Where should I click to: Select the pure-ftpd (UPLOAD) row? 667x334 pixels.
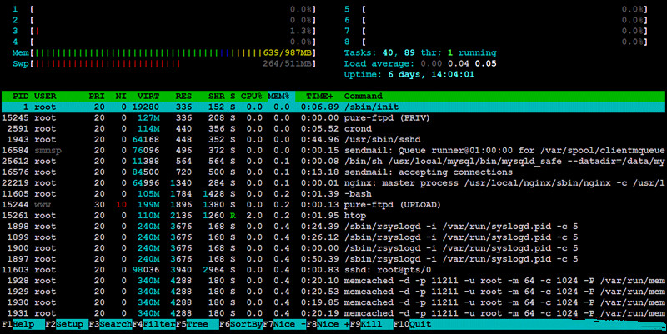point(333,205)
